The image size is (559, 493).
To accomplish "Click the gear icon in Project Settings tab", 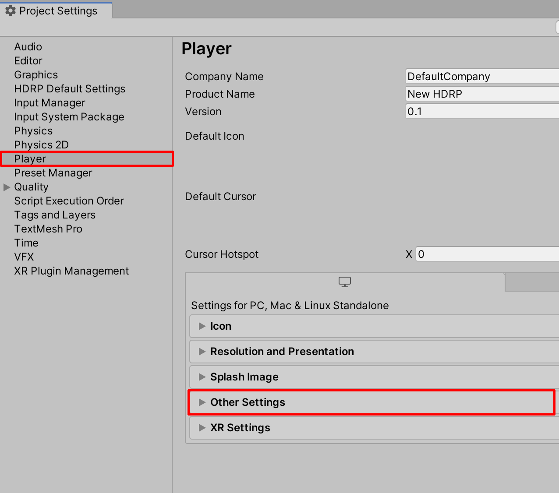I will (11, 11).
